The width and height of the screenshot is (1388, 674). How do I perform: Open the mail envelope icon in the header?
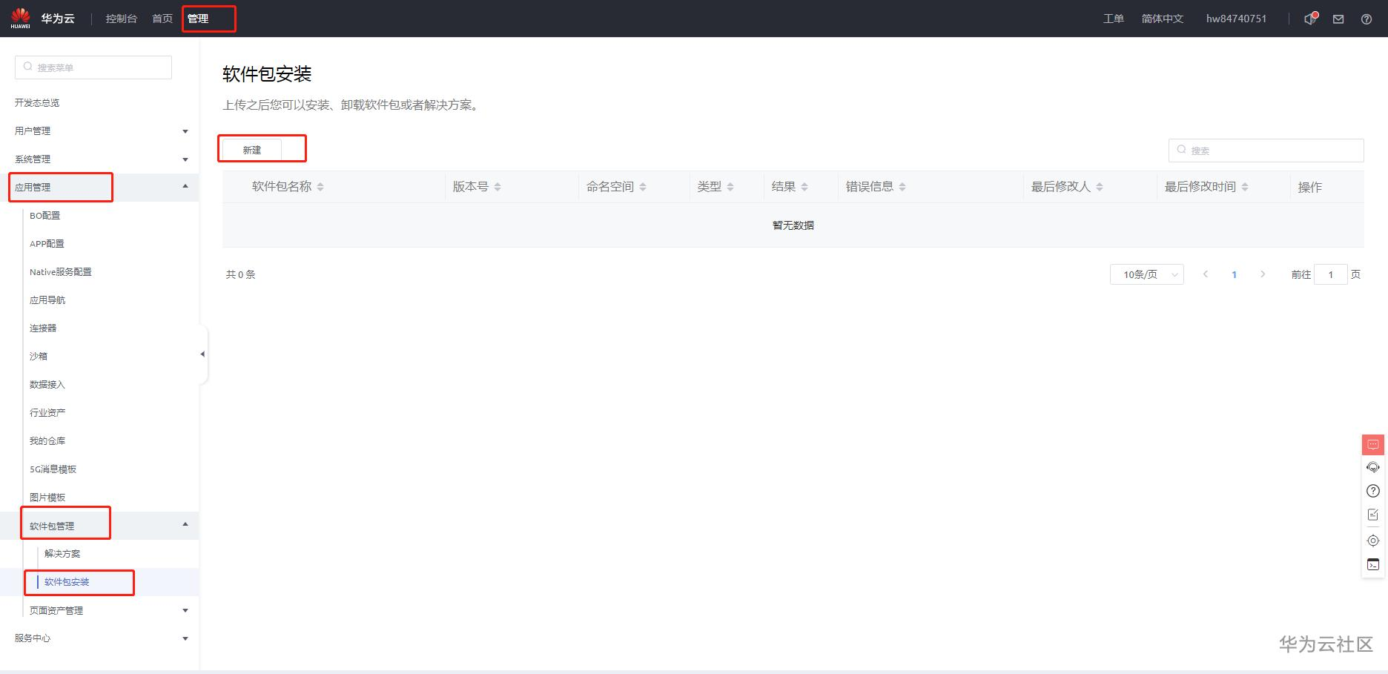click(1338, 19)
